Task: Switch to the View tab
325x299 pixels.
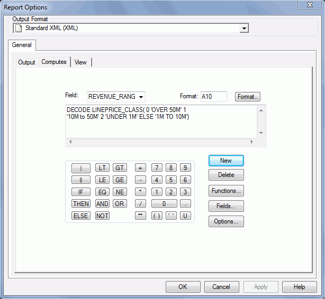Action: click(x=80, y=62)
